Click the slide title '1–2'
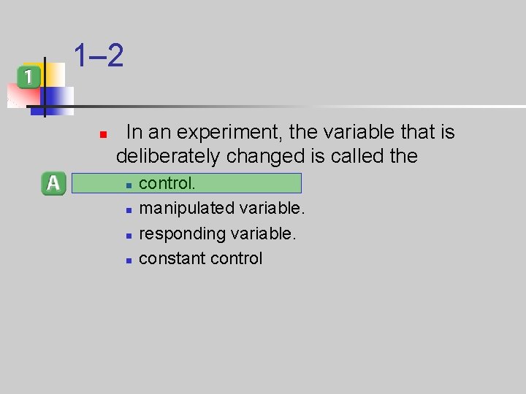 [99, 55]
